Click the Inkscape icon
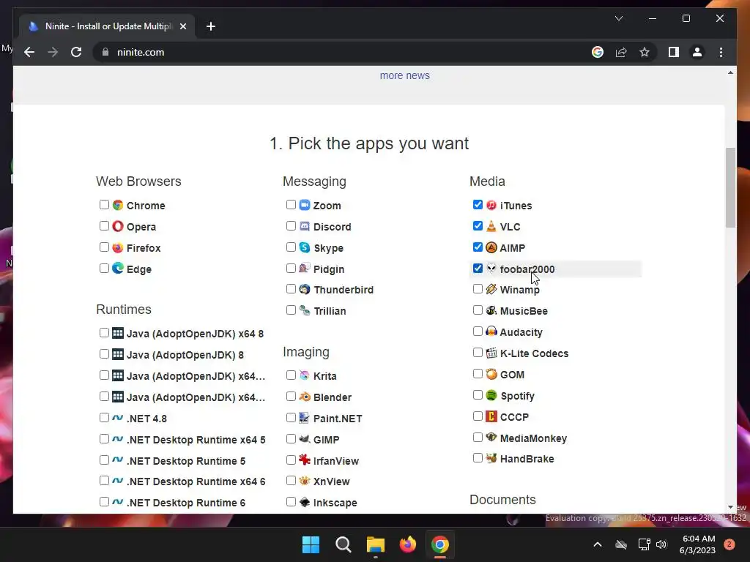Screen dimensions: 750x562 (x=305, y=502)
